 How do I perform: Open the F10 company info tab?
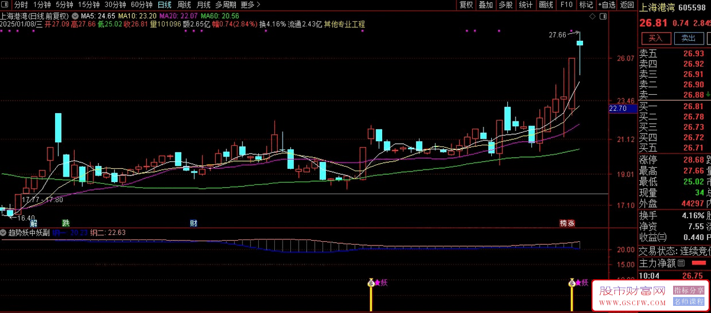point(566,5)
